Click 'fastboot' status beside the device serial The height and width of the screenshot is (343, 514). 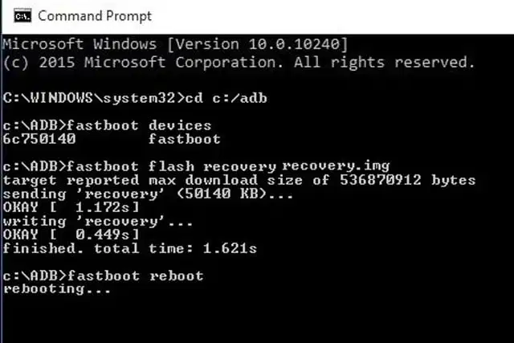coord(184,139)
